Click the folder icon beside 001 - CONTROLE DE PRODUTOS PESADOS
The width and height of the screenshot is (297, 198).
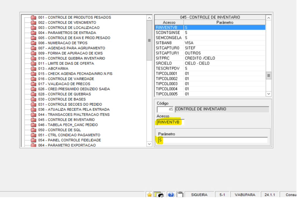click(33, 18)
